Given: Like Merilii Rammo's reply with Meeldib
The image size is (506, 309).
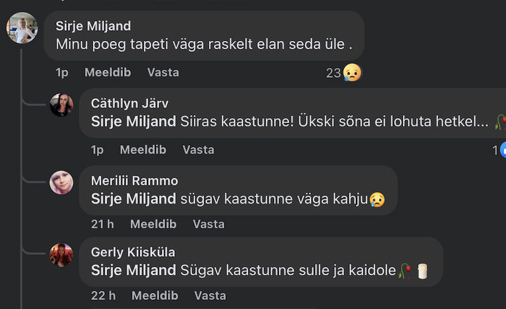Looking at the screenshot, I should 153,224.
